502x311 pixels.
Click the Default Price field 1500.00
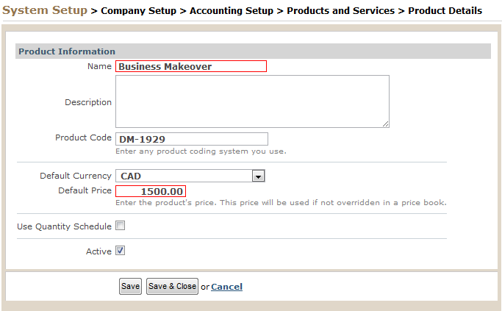click(151, 191)
